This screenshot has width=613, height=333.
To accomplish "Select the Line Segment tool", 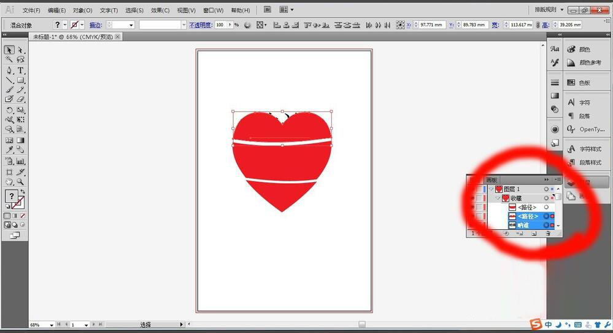I will (9, 80).
